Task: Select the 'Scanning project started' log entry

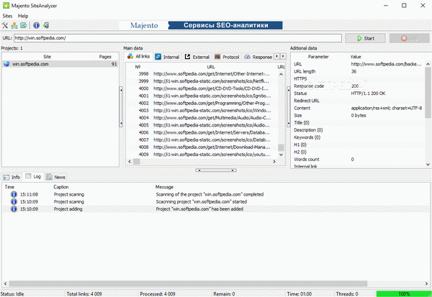Action: (216, 201)
